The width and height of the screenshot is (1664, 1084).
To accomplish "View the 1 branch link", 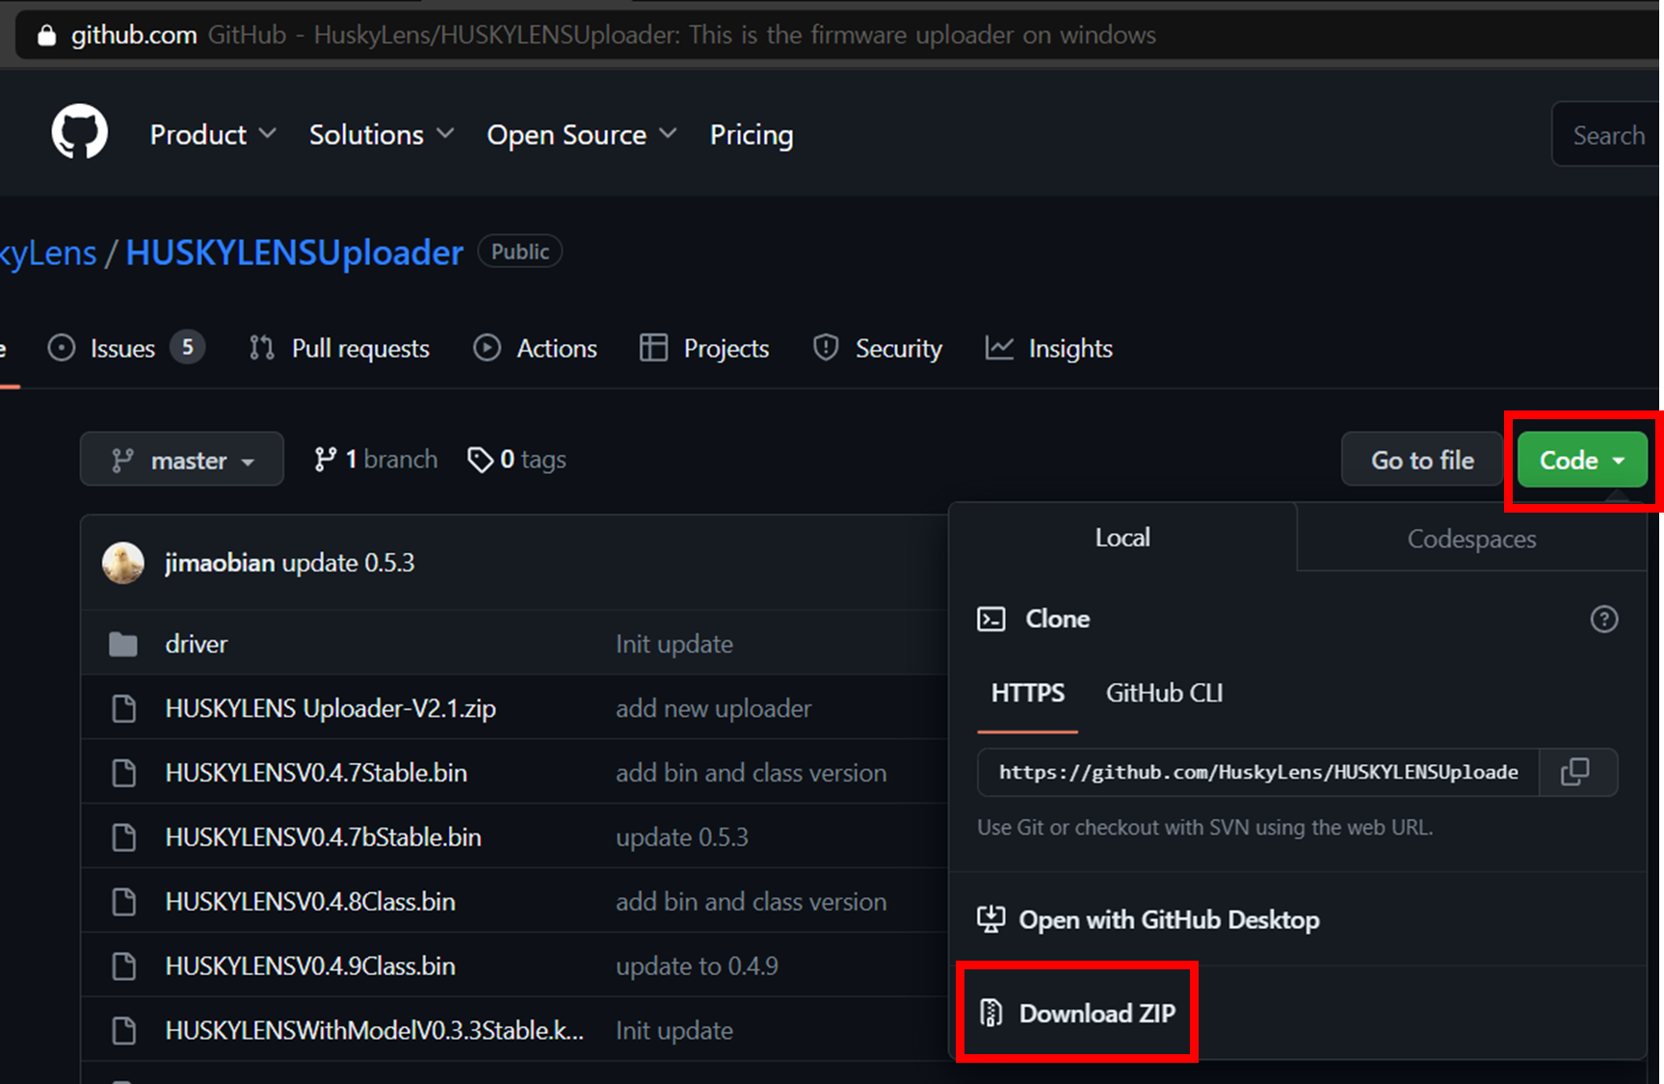I will 376,460.
